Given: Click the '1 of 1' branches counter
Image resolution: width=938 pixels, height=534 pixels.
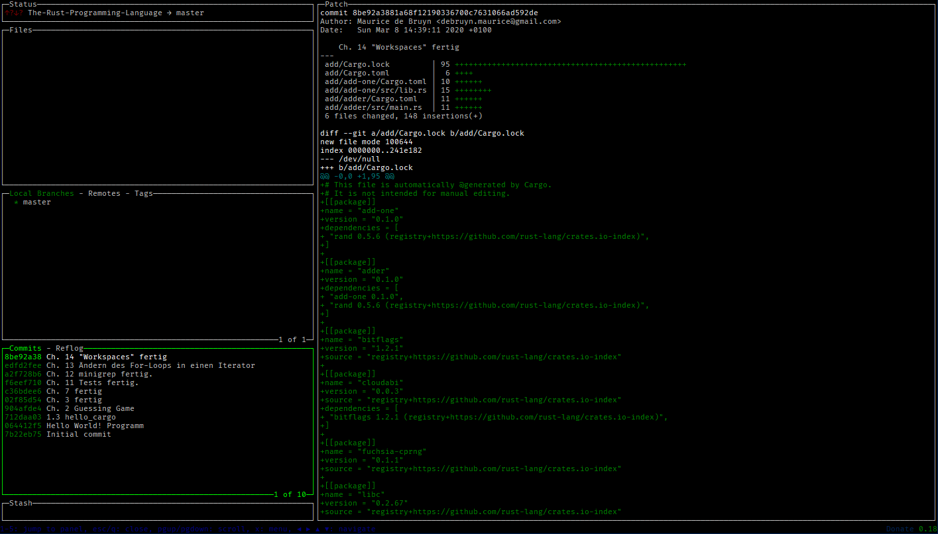Looking at the screenshot, I should click(292, 339).
